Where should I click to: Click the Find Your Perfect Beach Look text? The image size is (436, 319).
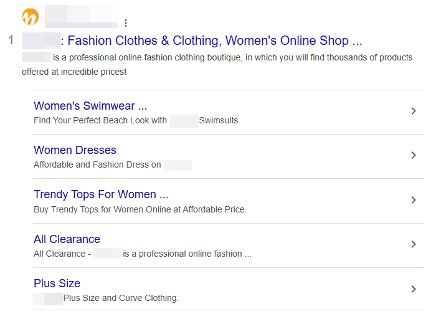point(100,121)
